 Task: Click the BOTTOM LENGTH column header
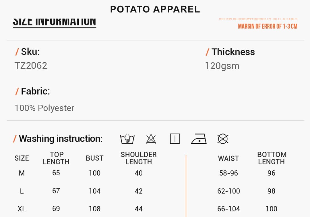pyautogui.click(x=272, y=158)
